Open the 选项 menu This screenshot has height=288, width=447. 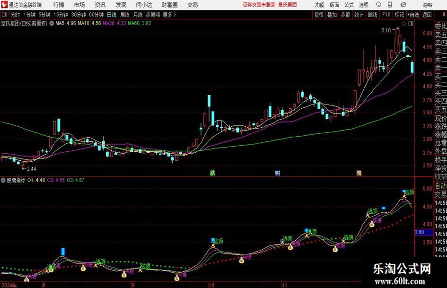pyautogui.click(x=363, y=5)
